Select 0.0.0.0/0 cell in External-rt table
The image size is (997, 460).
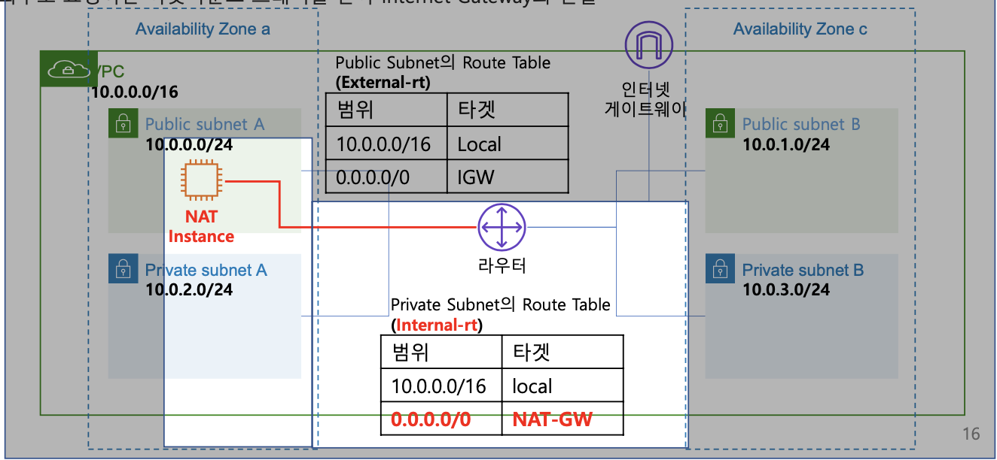pos(386,176)
